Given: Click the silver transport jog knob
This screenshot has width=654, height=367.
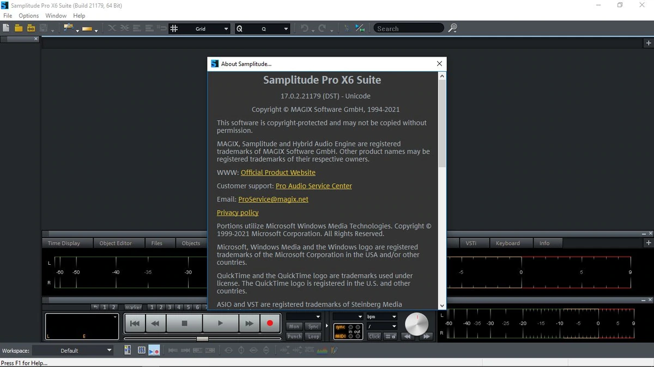Looking at the screenshot, I should [417, 324].
